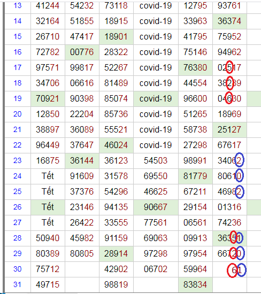Select the cell 36144 in row 23
The height and width of the screenshot is (294, 261).
[x=82, y=161]
